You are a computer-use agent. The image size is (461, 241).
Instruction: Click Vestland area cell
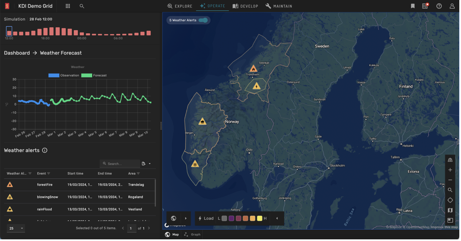[136, 210]
